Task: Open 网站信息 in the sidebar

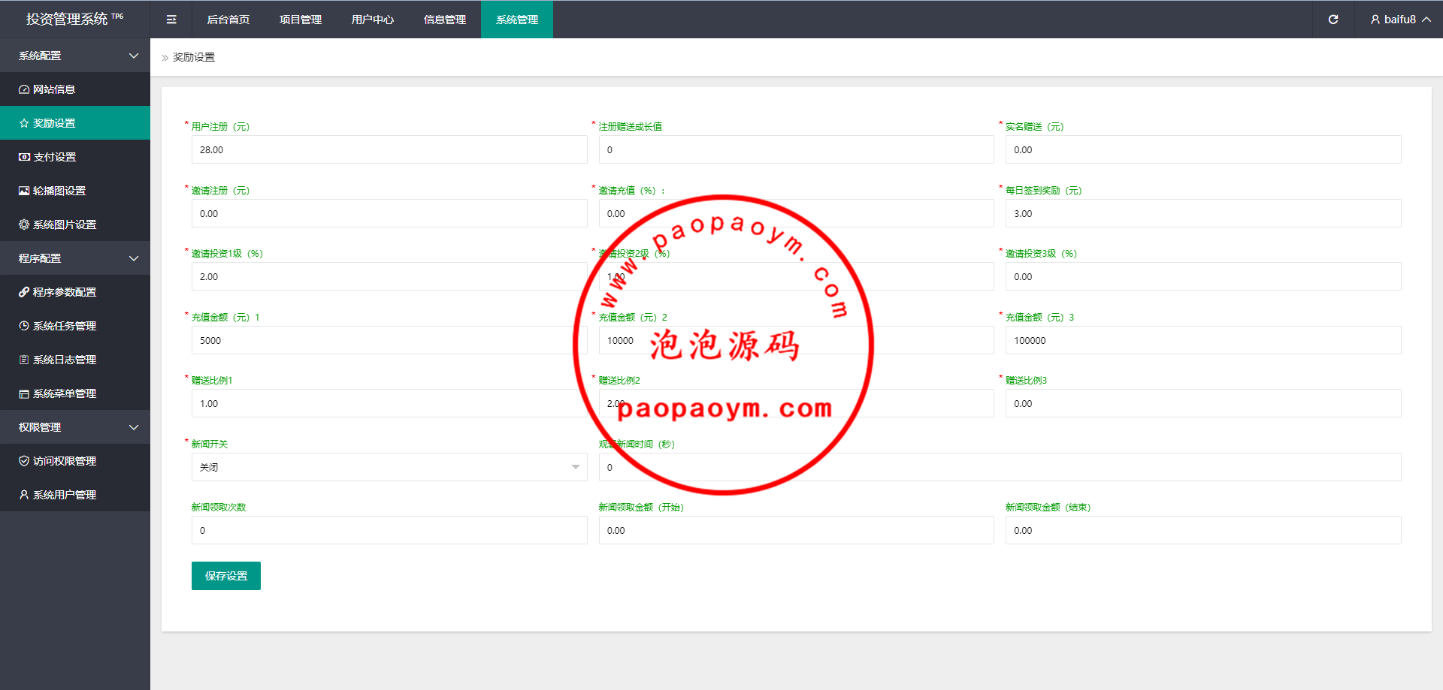Action: point(75,89)
